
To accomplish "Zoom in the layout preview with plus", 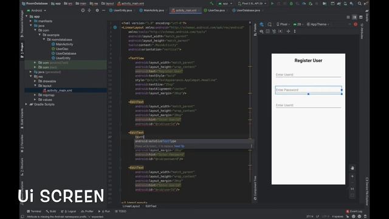I will tap(353, 176).
